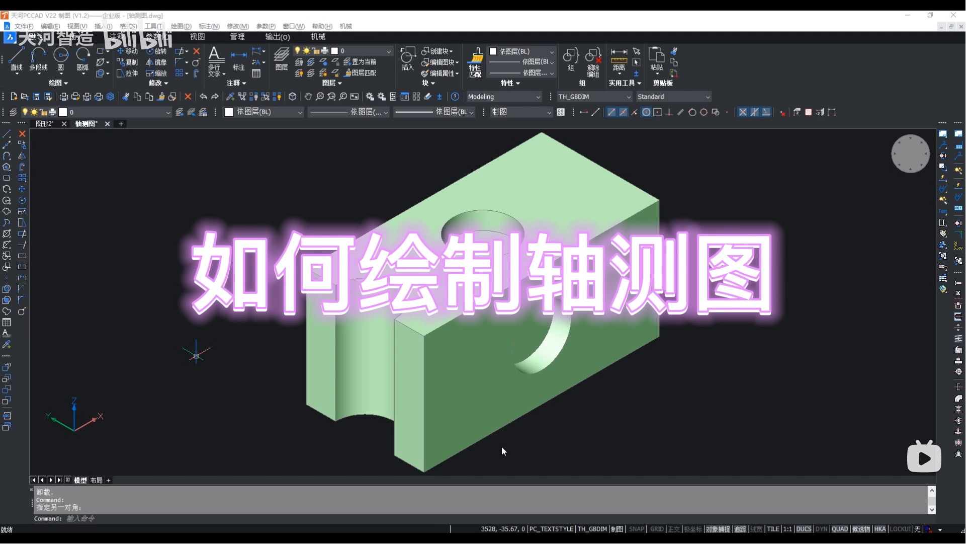
Task: Click the redo arrow in the toolbar
Action: tap(215, 97)
